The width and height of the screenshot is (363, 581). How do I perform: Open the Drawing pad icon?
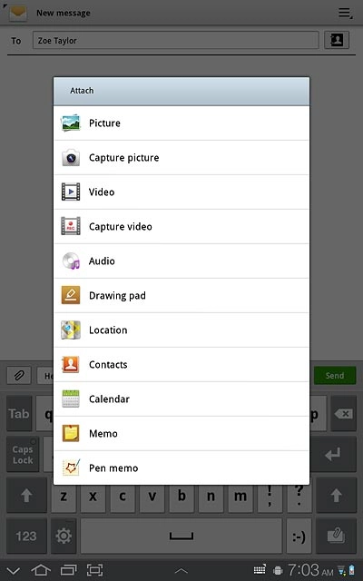(71, 295)
